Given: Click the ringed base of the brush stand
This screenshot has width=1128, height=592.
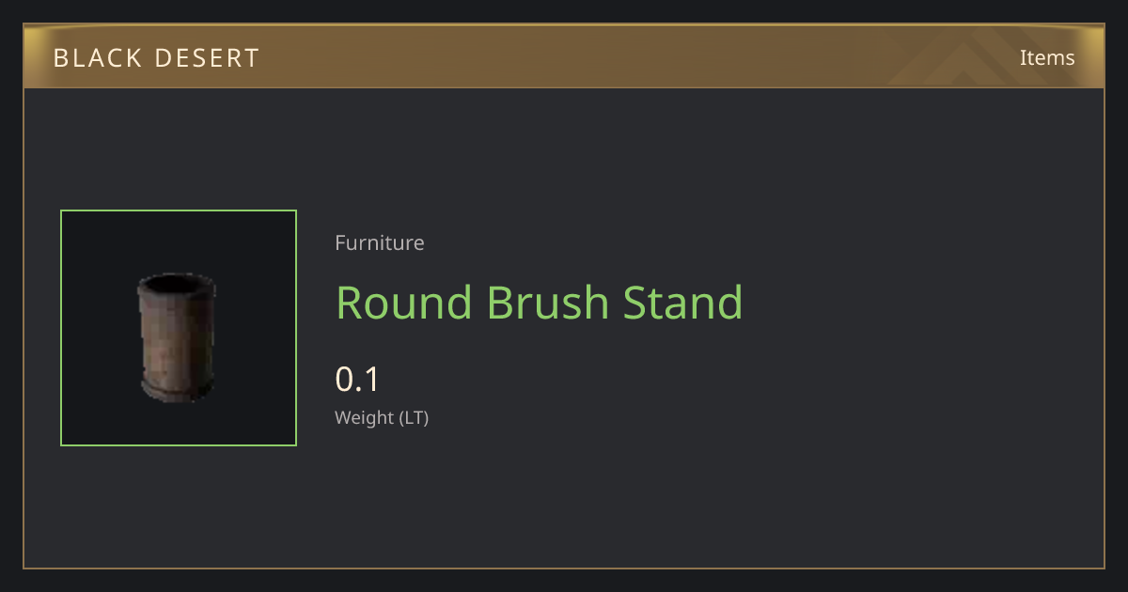Looking at the screenshot, I should pos(178,386).
